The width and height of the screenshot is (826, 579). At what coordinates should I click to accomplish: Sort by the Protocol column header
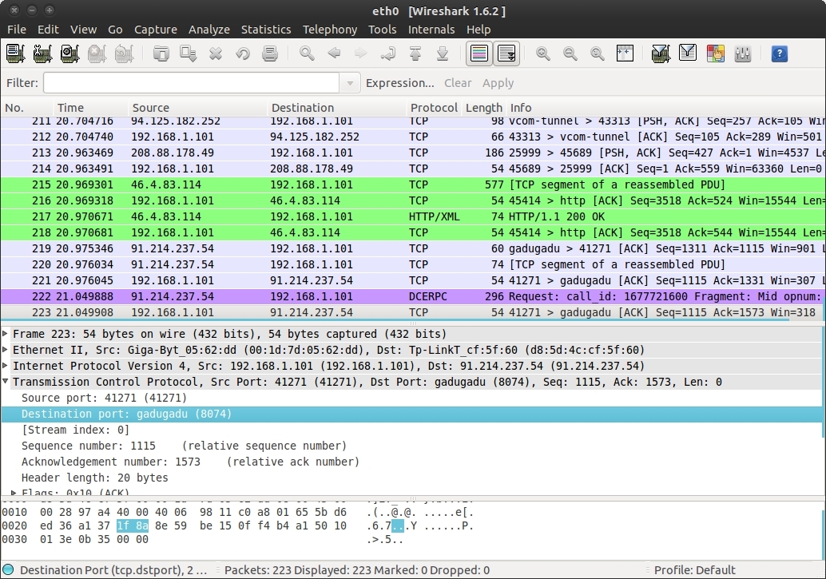(434, 108)
